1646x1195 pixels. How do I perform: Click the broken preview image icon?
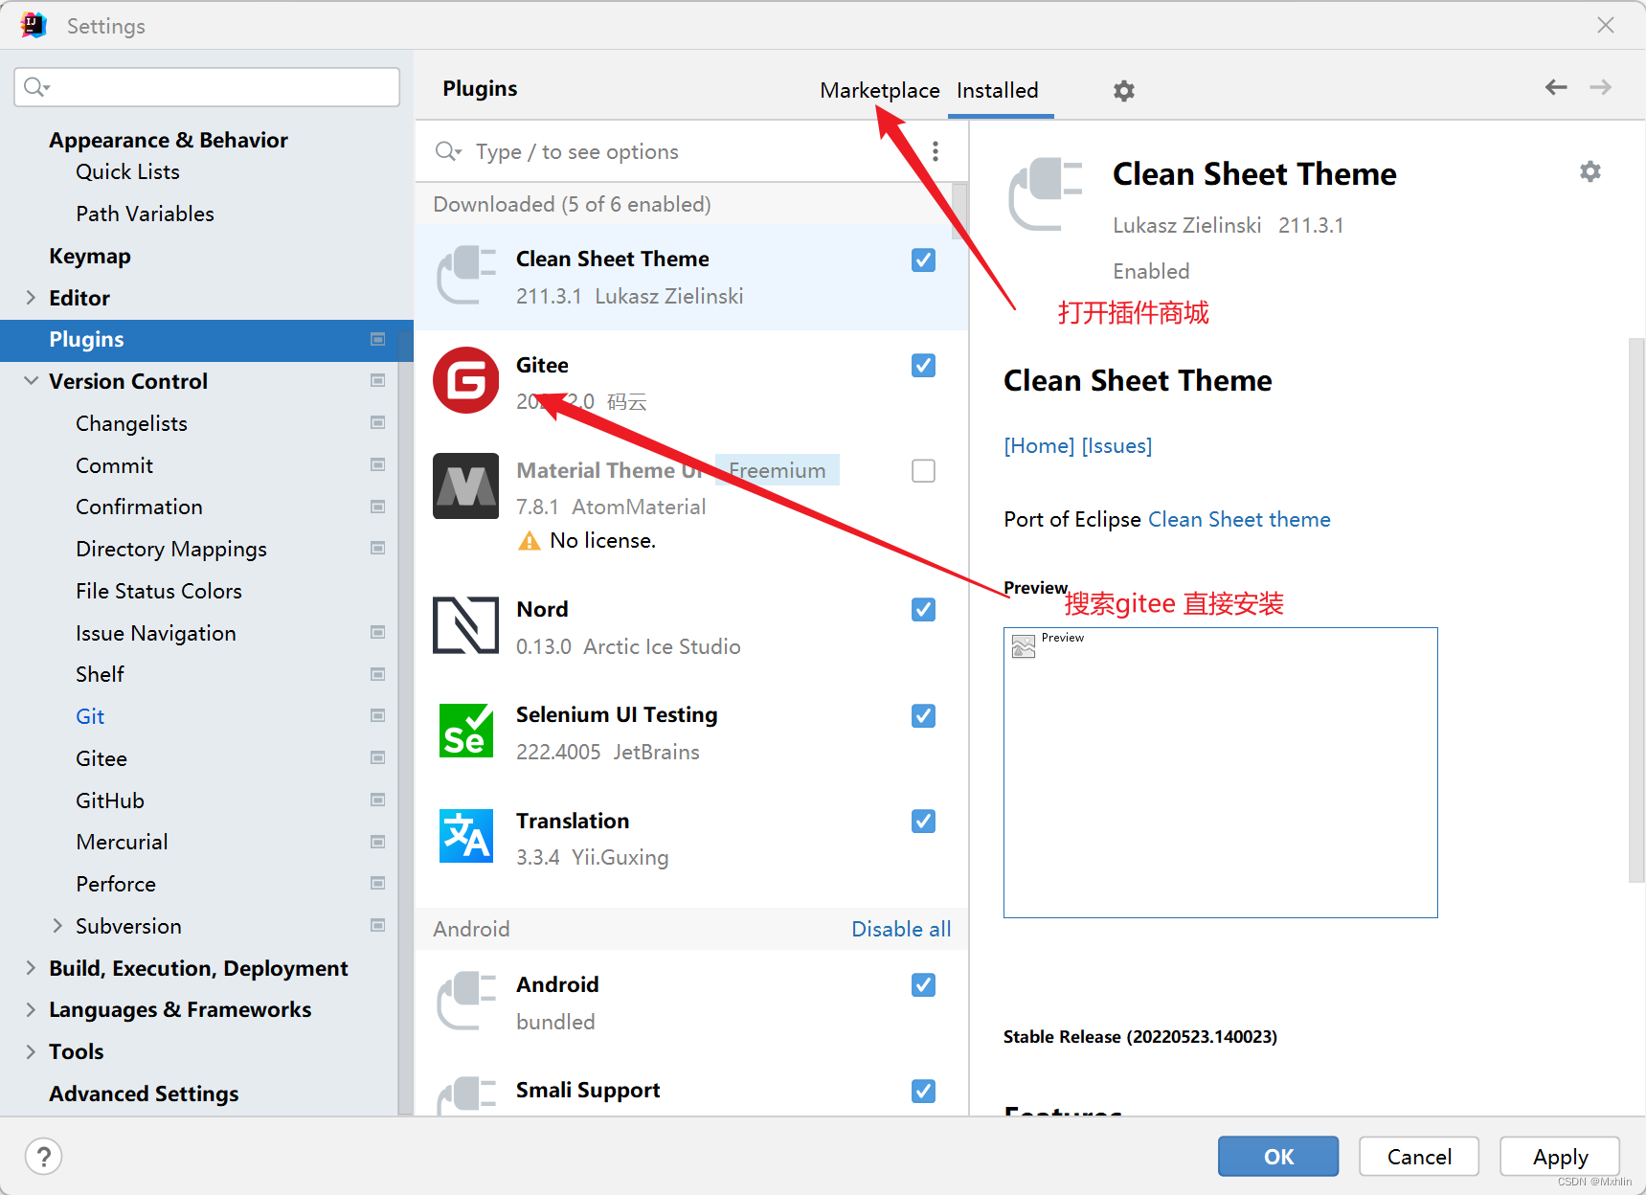1024,646
